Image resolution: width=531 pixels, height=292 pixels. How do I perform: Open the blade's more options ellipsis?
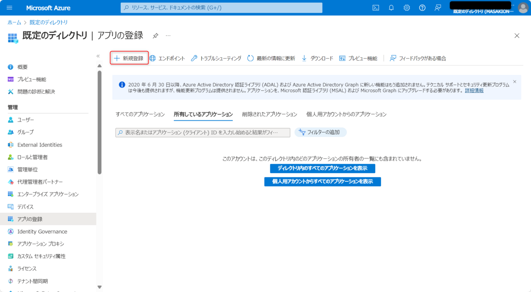pyautogui.click(x=168, y=36)
